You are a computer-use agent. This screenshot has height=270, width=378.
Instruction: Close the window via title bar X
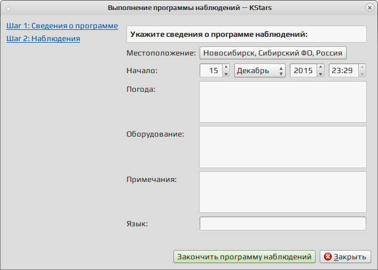click(369, 7)
